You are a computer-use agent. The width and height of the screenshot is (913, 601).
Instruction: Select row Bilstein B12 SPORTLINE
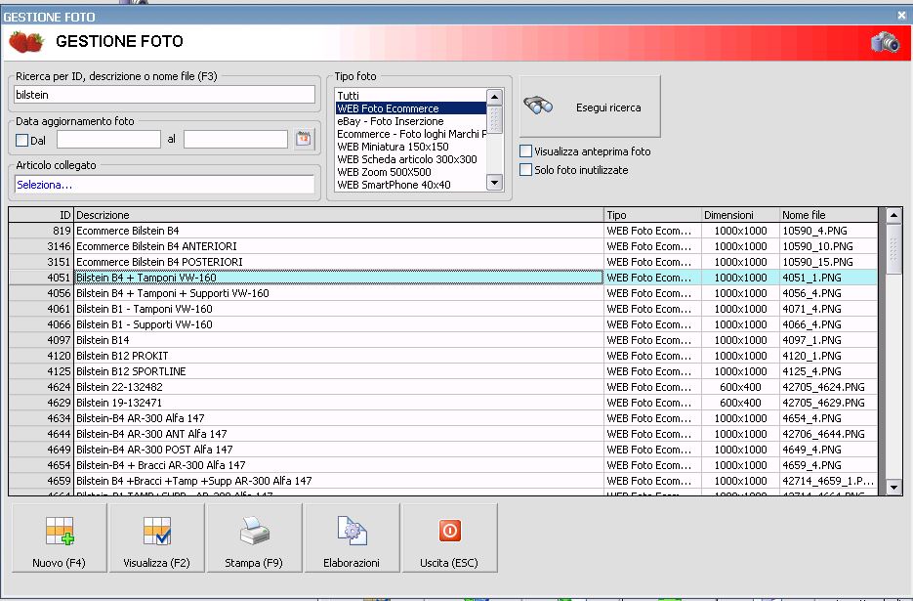(443, 371)
